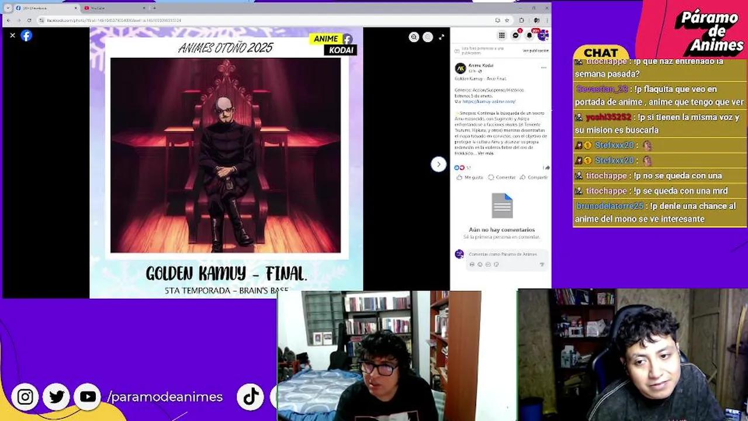Click Me gusta button
Screen dimensions: 748x421
[470, 177]
